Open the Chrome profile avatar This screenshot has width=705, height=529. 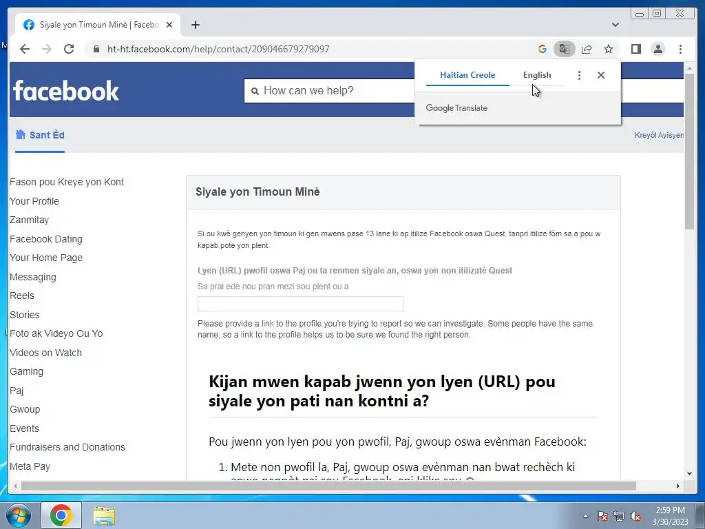click(657, 49)
